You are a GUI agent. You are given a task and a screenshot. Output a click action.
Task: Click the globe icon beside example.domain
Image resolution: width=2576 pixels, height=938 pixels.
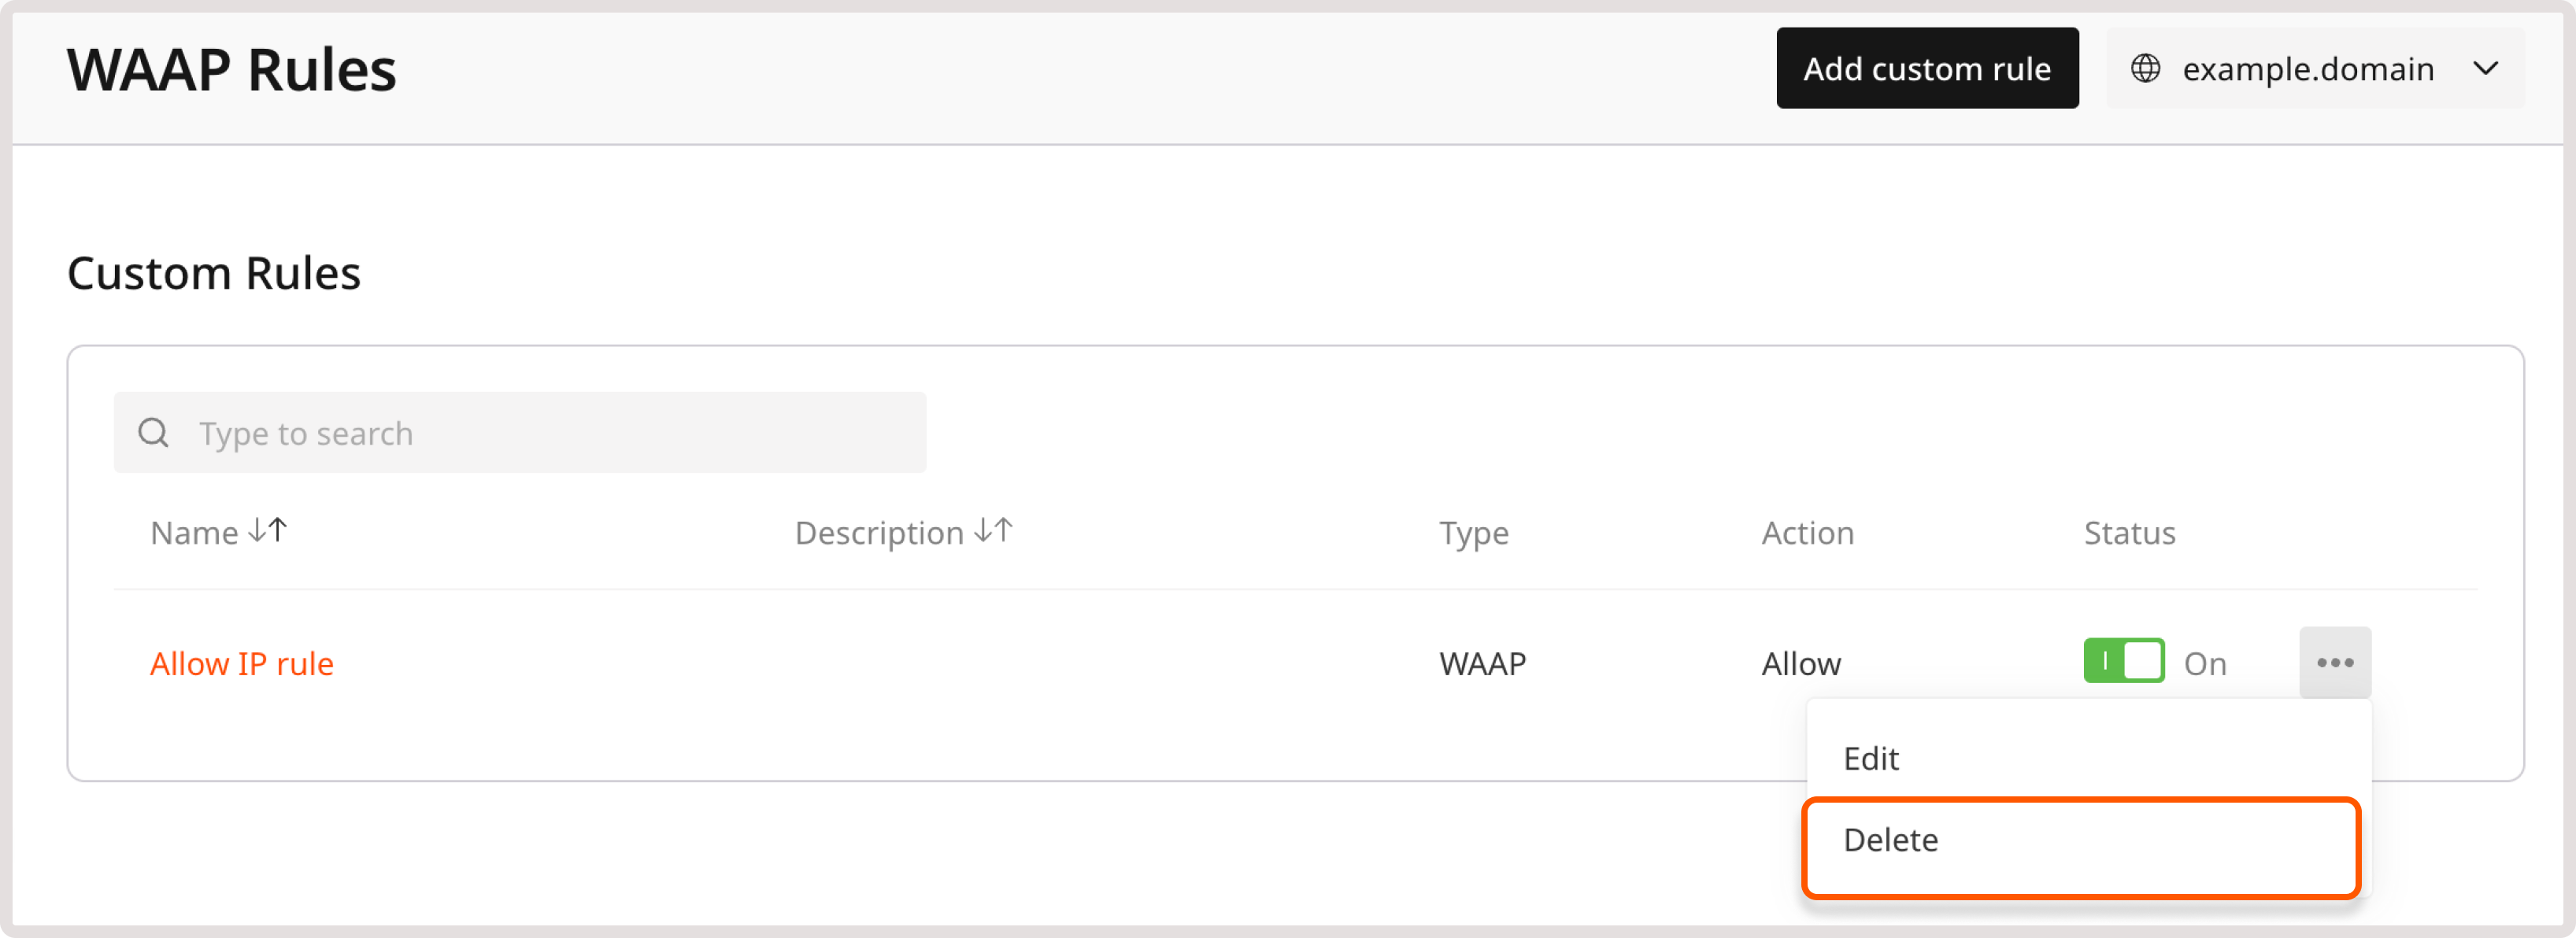point(2145,68)
